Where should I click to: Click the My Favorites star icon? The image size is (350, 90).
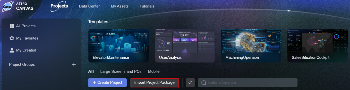(12, 38)
